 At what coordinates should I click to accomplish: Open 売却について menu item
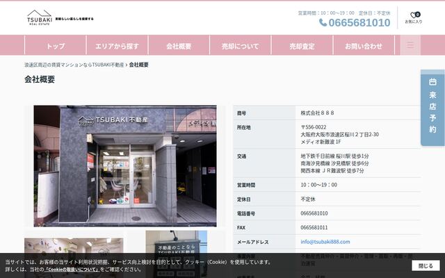pyautogui.click(x=240, y=46)
